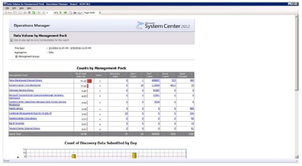The width and height of the screenshot is (302, 166).
Task: Expand the Management Groups section
Action: pos(16,57)
